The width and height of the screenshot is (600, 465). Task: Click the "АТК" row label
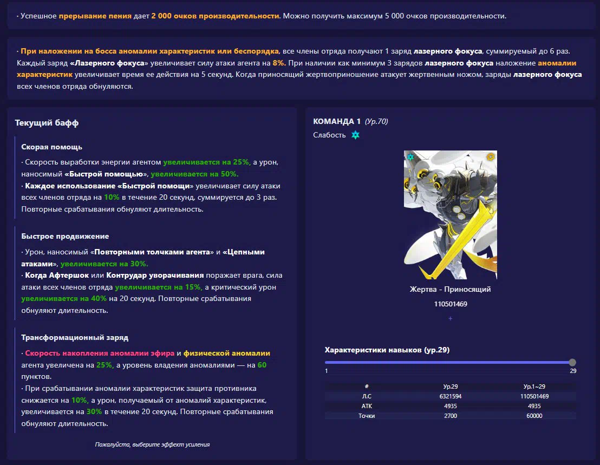click(x=367, y=406)
